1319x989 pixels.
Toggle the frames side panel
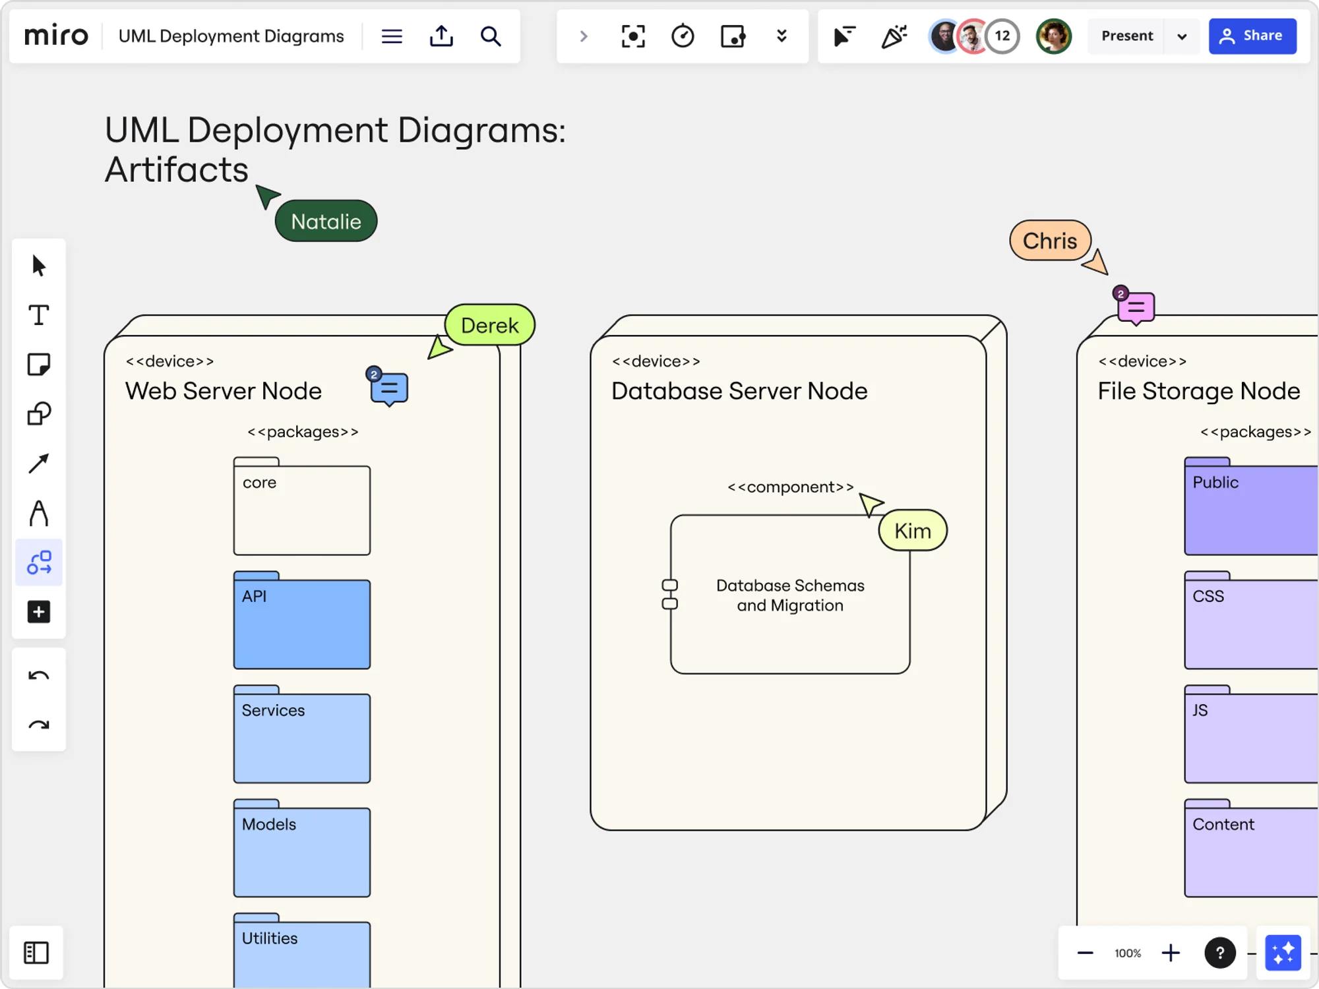point(36,953)
